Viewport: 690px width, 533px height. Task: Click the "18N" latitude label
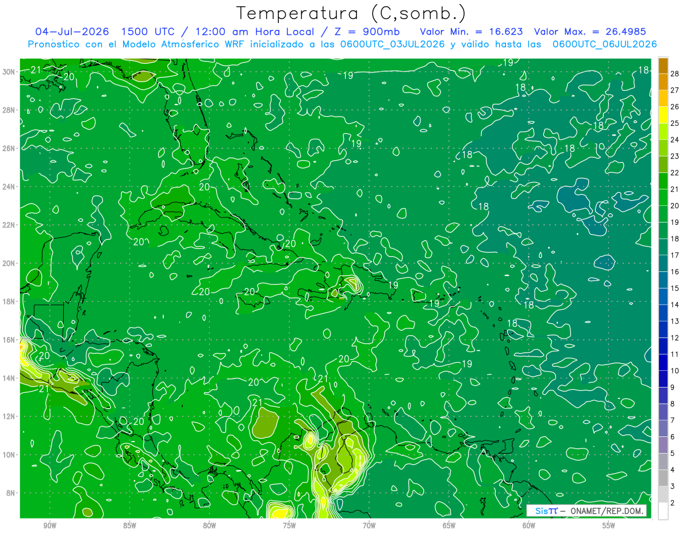pyautogui.click(x=9, y=301)
